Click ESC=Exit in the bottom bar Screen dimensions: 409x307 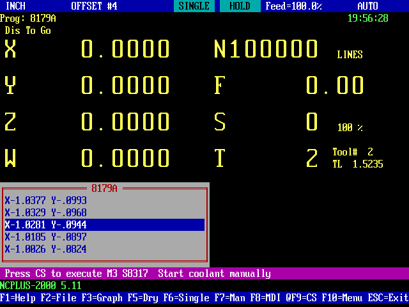tap(388, 298)
